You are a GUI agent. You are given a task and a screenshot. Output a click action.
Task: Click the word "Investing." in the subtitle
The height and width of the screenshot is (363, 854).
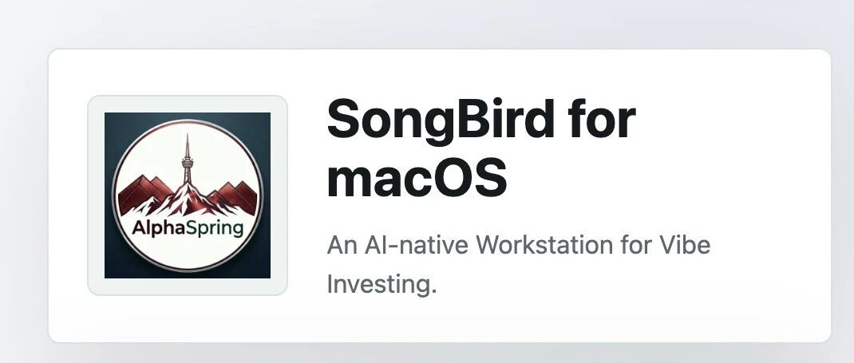tap(382, 285)
